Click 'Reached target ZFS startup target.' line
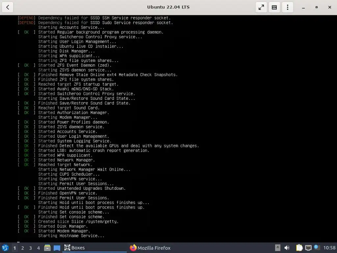 [78, 84]
